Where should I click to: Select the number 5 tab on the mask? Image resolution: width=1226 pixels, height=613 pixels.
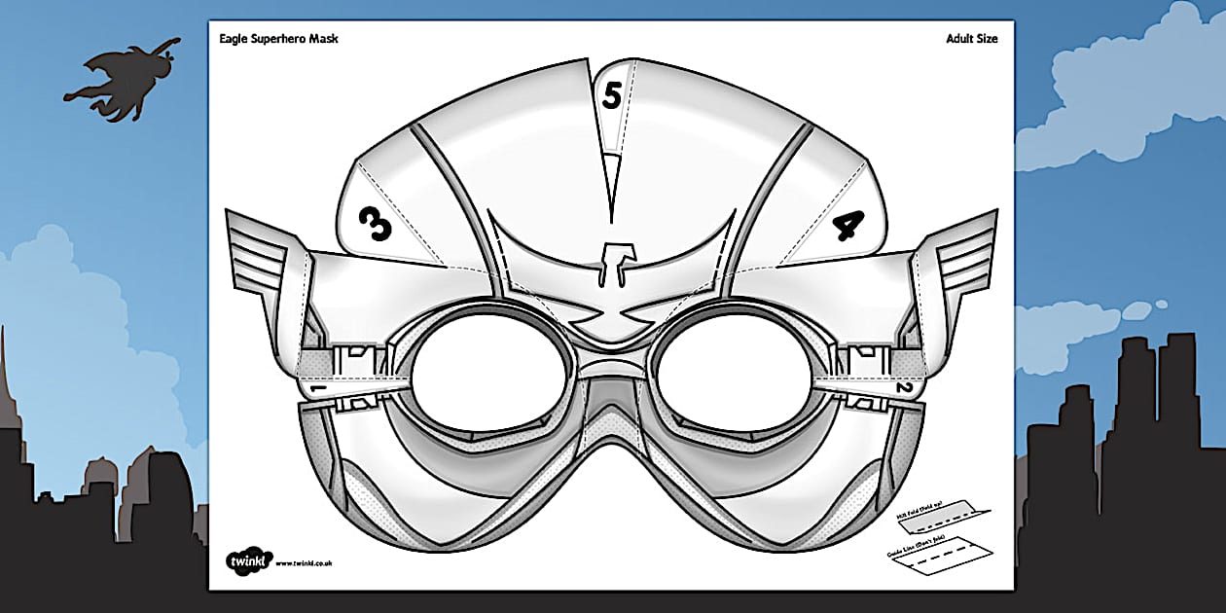point(611,95)
